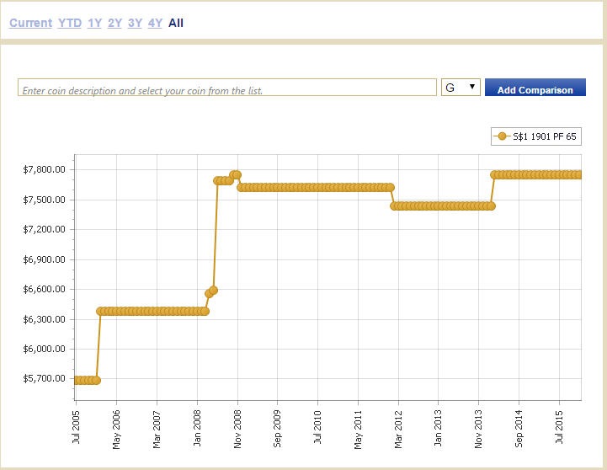This screenshot has width=607, height=470.
Task: Toggle the S$1 1901 PF 65 legend series
Action: pyautogui.click(x=536, y=136)
